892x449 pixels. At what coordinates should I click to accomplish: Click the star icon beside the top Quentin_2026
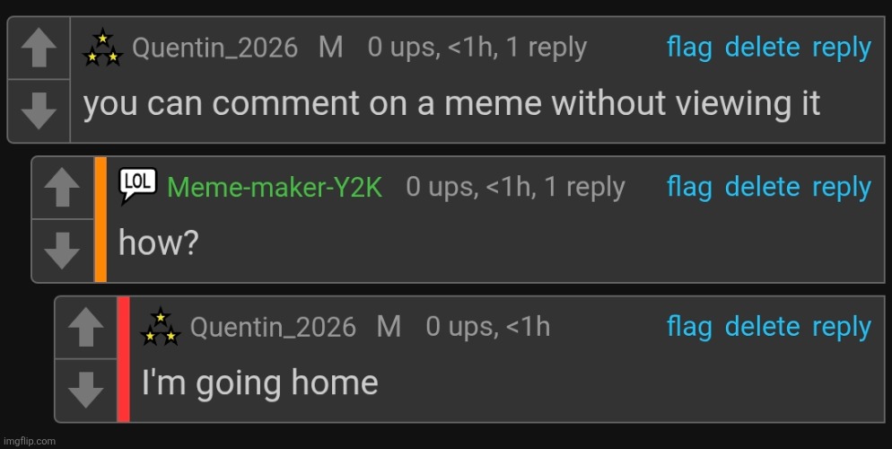(102, 48)
